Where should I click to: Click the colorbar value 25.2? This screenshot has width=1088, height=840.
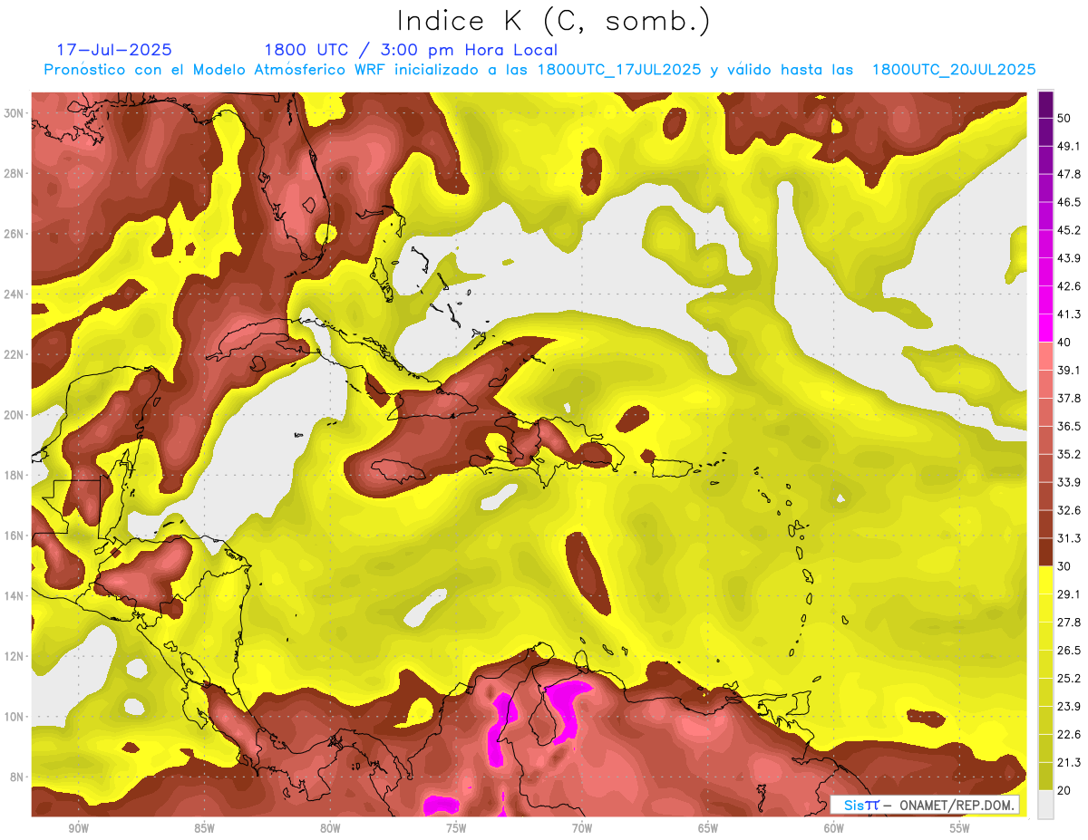1068,679
